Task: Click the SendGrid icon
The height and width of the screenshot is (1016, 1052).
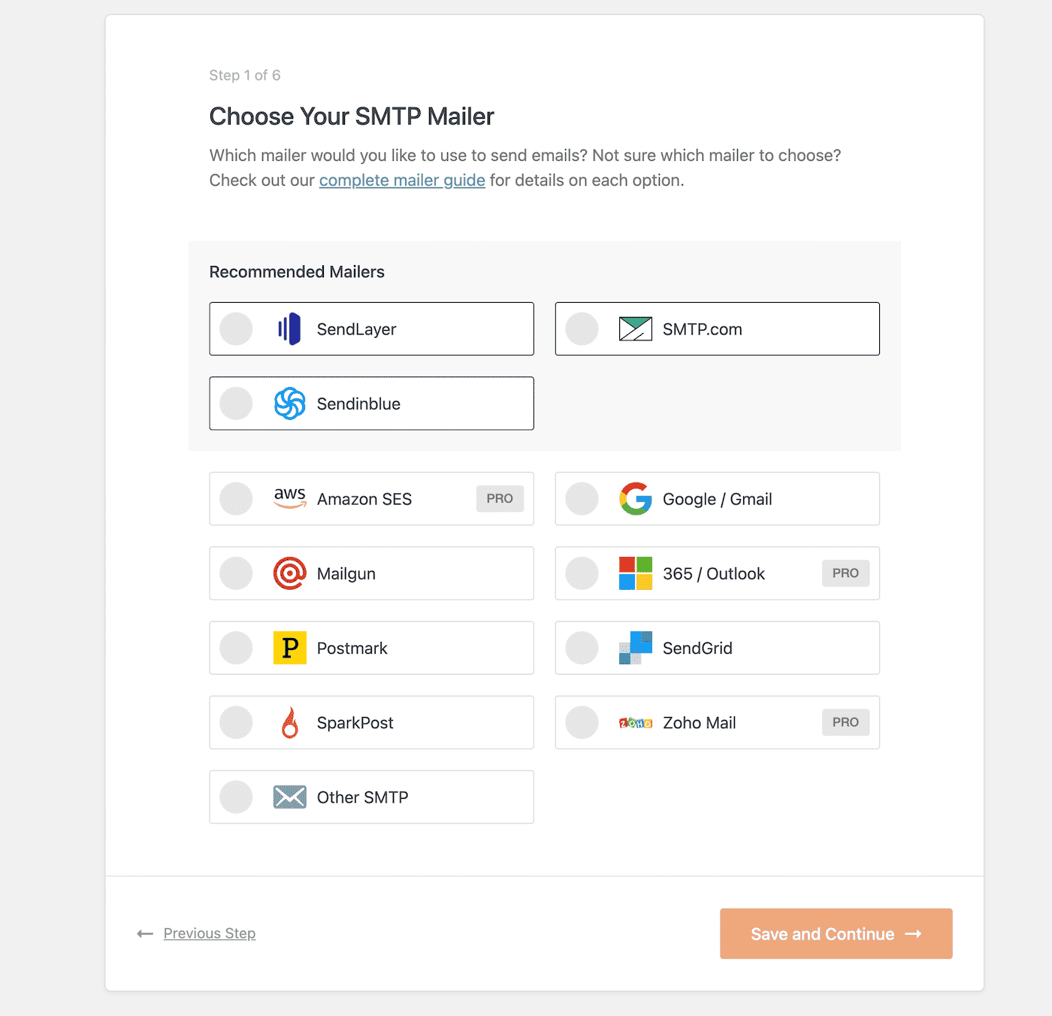Action: (x=636, y=647)
